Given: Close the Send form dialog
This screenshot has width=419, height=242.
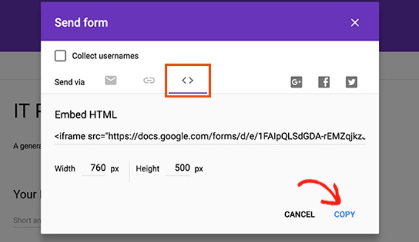Looking at the screenshot, I should (x=355, y=23).
